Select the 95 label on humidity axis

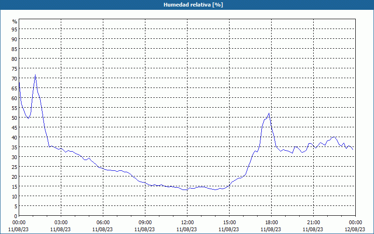click(x=14, y=29)
